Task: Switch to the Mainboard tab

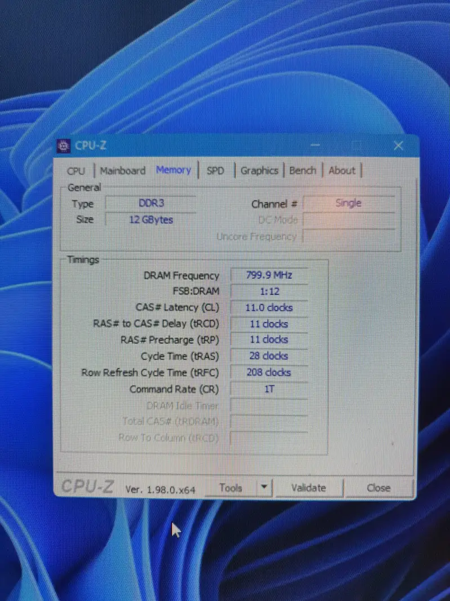Action: point(123,170)
